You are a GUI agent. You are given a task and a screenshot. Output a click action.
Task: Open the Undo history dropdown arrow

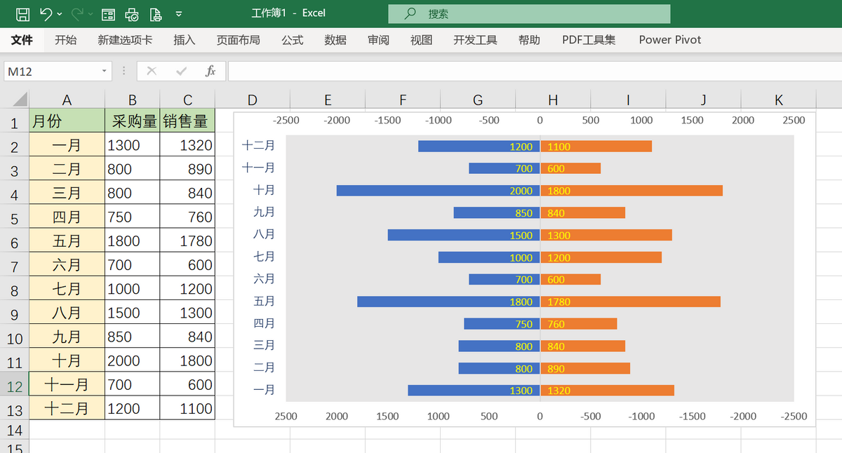pyautogui.click(x=59, y=13)
